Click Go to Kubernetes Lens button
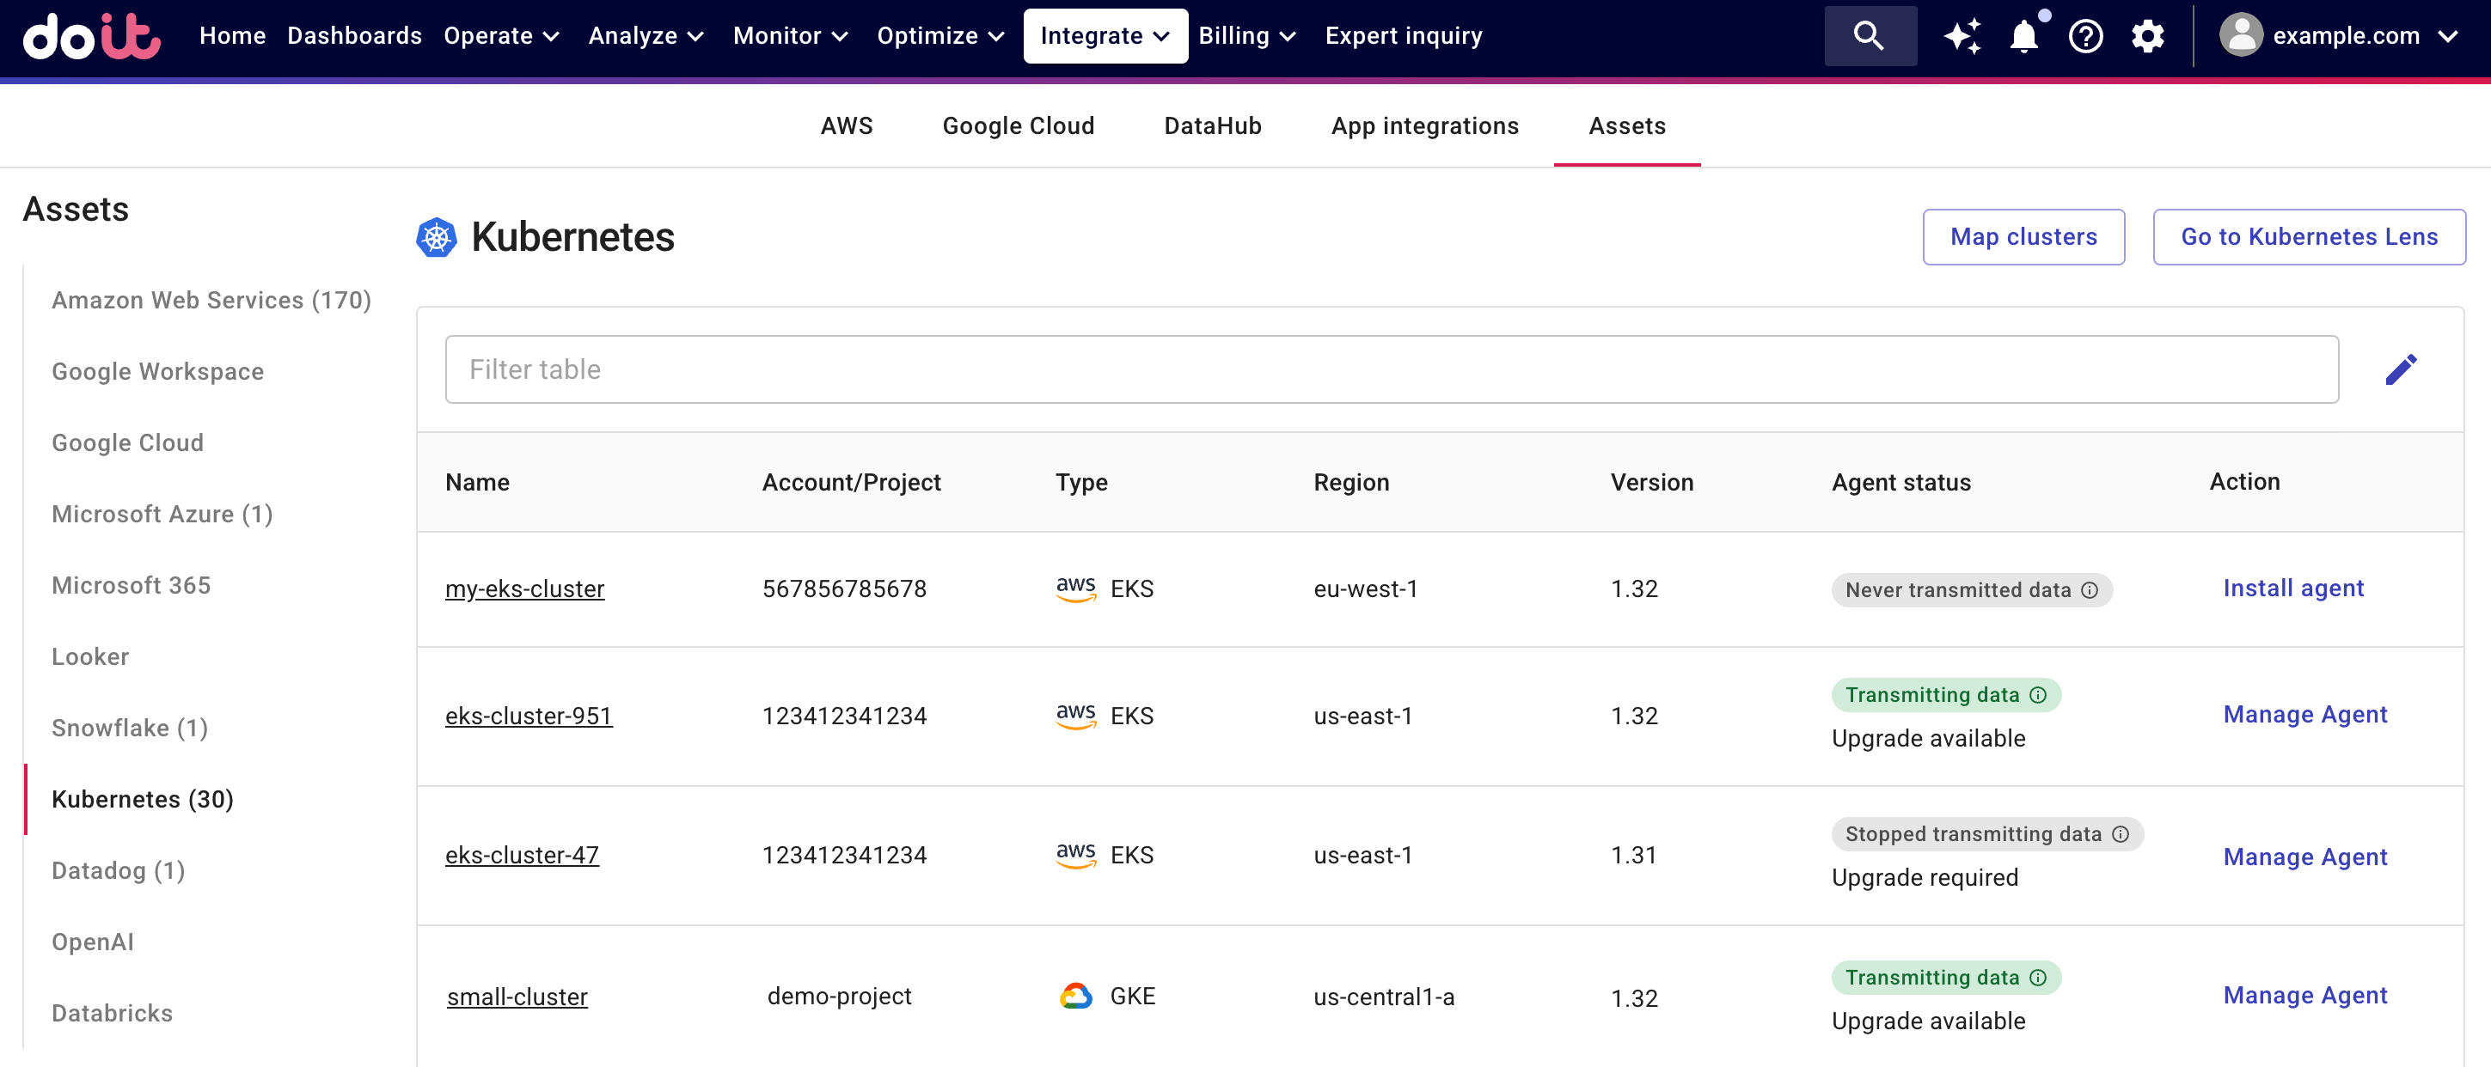2491x1067 pixels. [2308, 237]
